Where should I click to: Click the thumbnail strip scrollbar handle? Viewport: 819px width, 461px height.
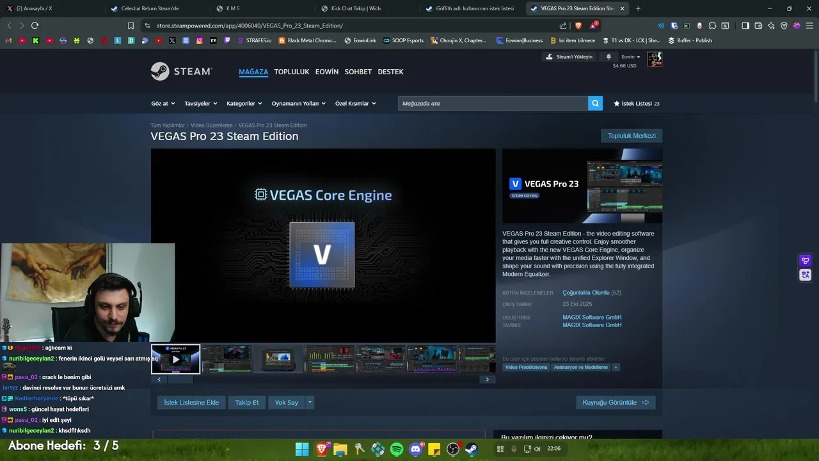click(180, 379)
